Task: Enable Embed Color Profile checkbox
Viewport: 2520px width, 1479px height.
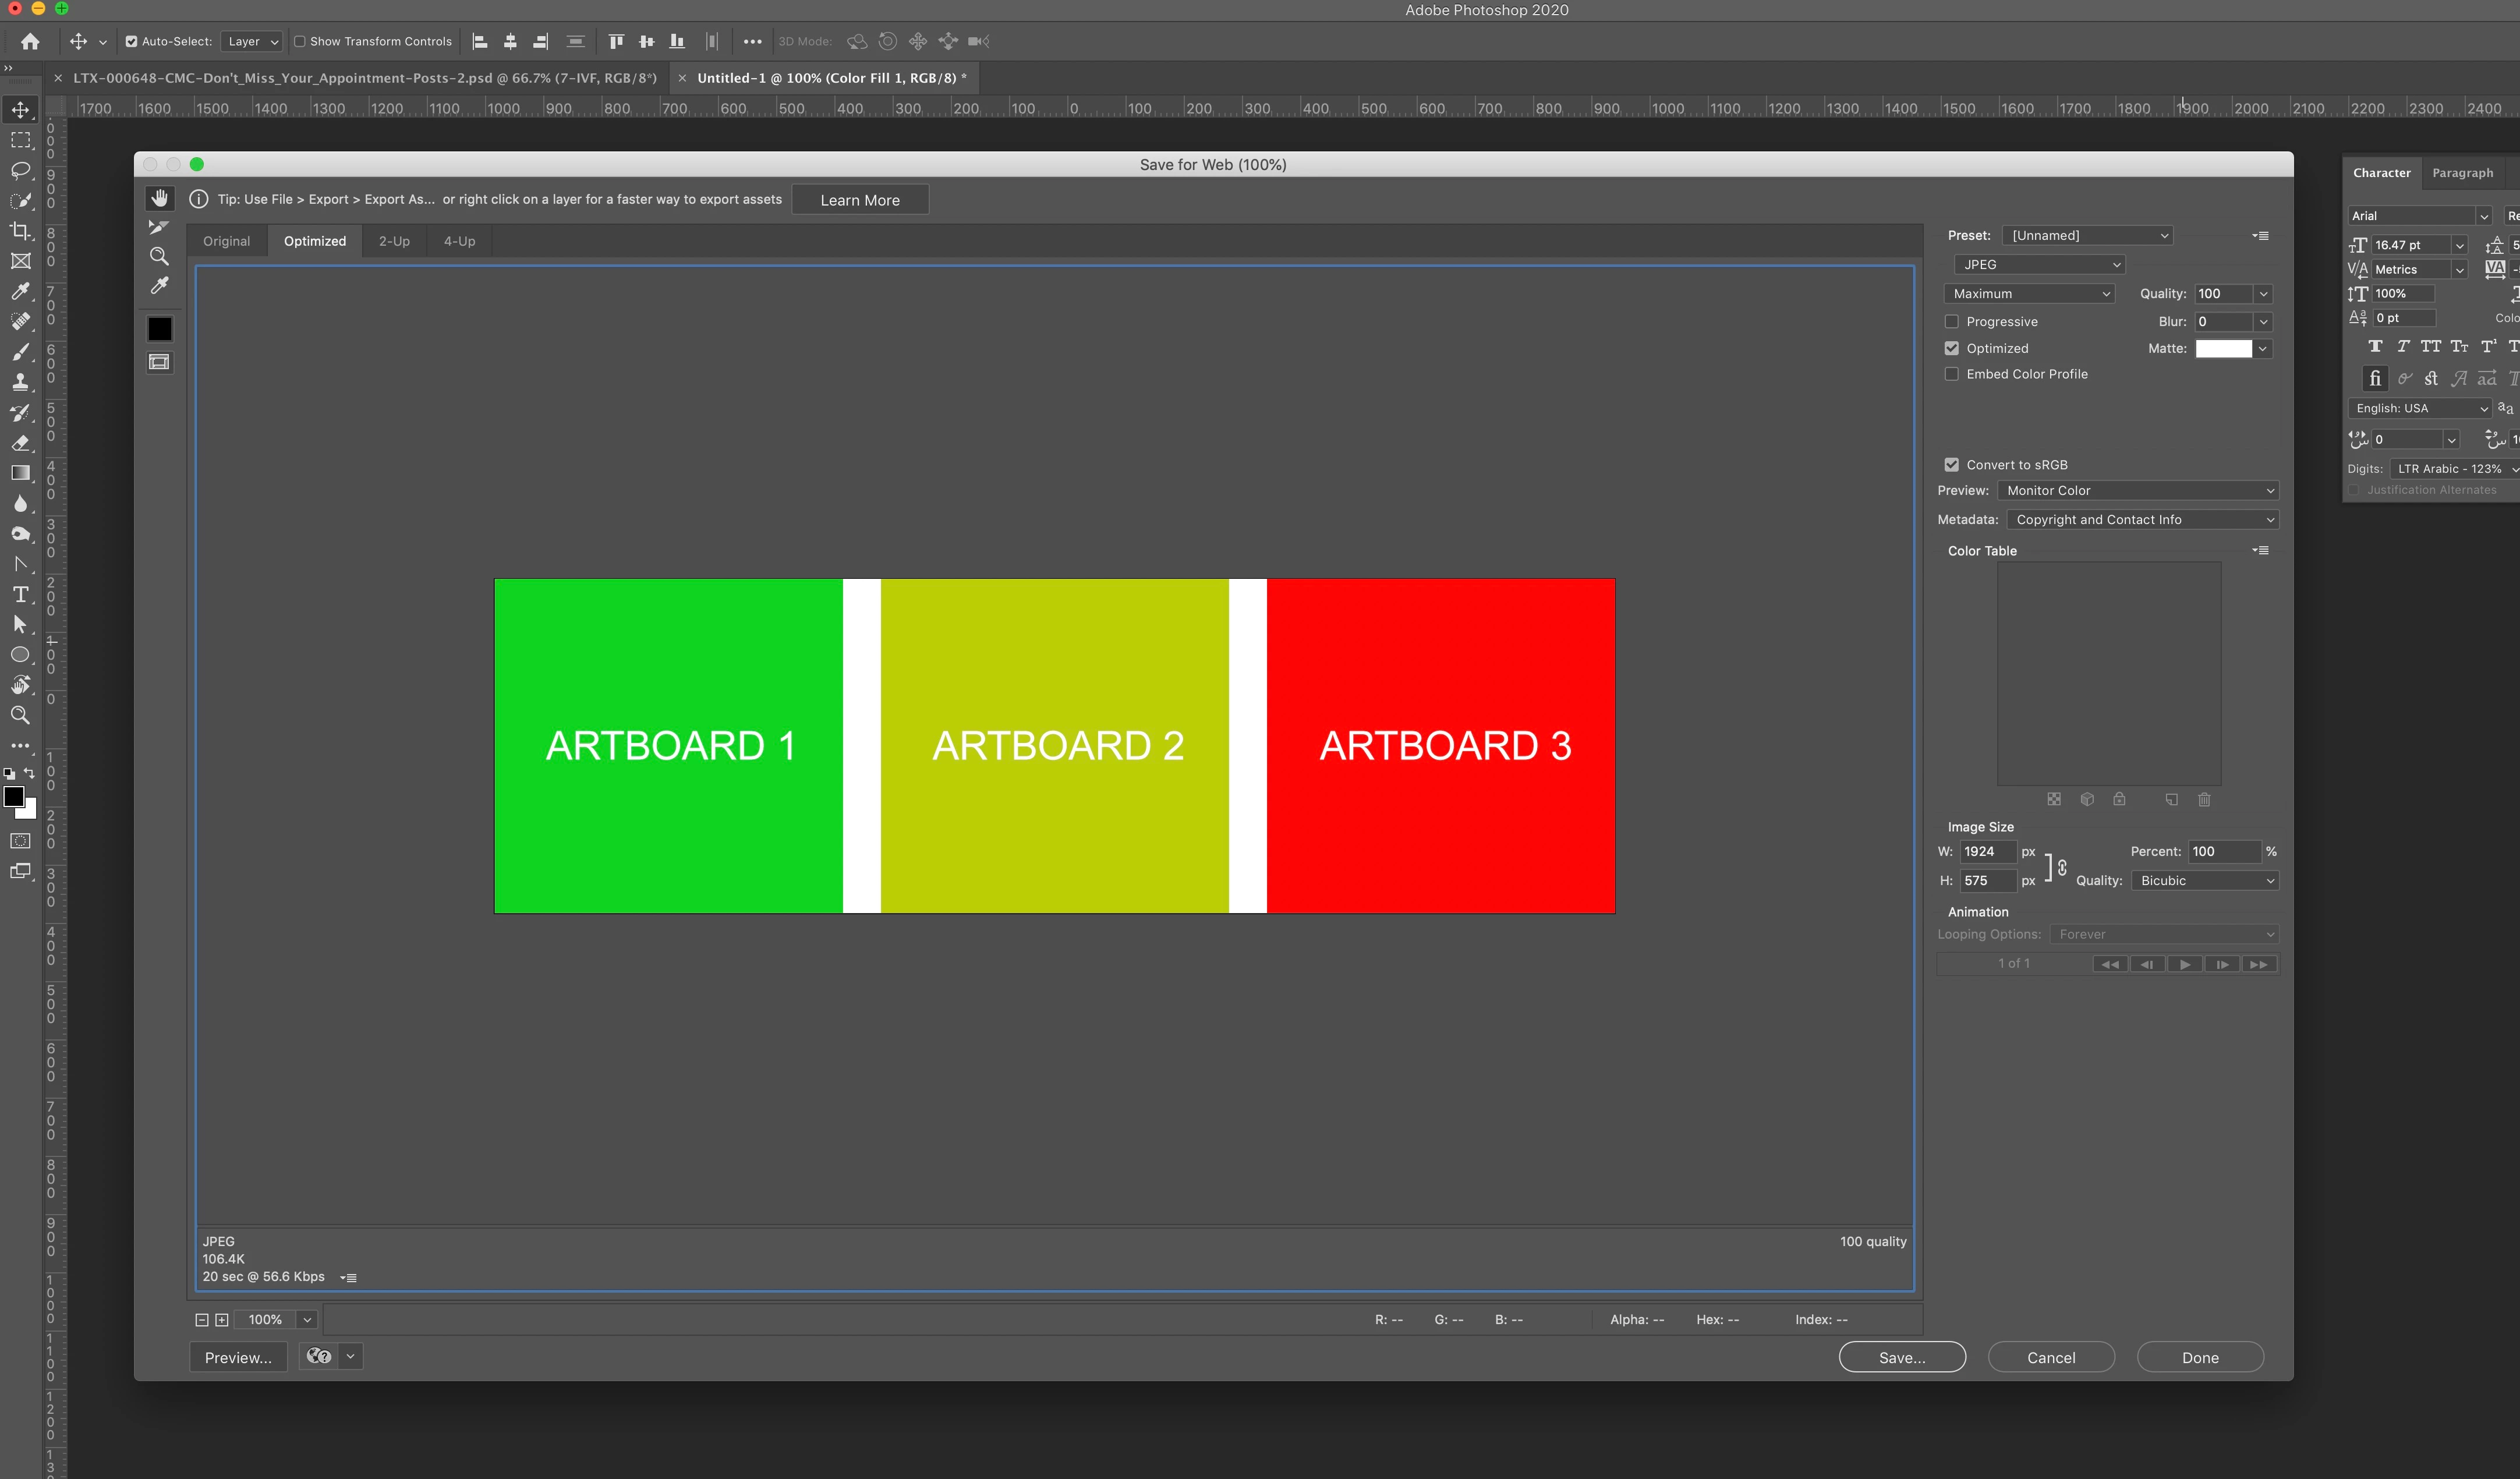Action: click(x=1951, y=374)
